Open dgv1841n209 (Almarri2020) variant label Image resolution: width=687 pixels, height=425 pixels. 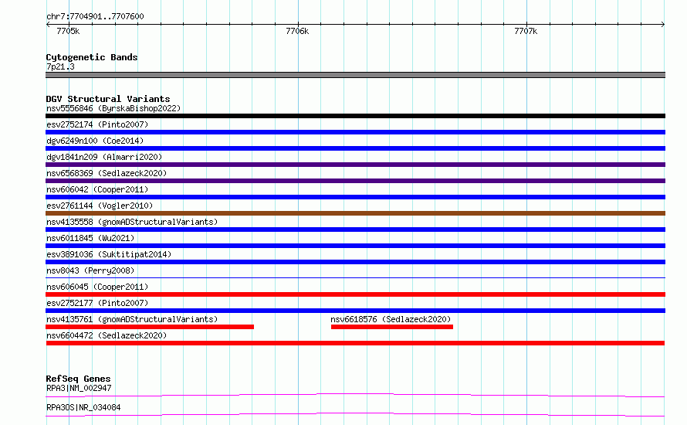click(104, 157)
